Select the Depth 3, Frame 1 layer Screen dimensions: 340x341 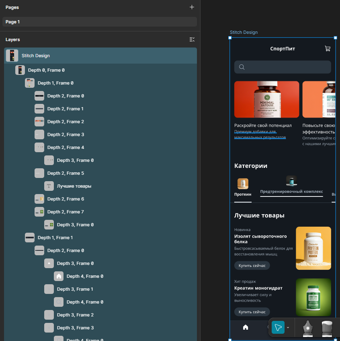(100, 289)
